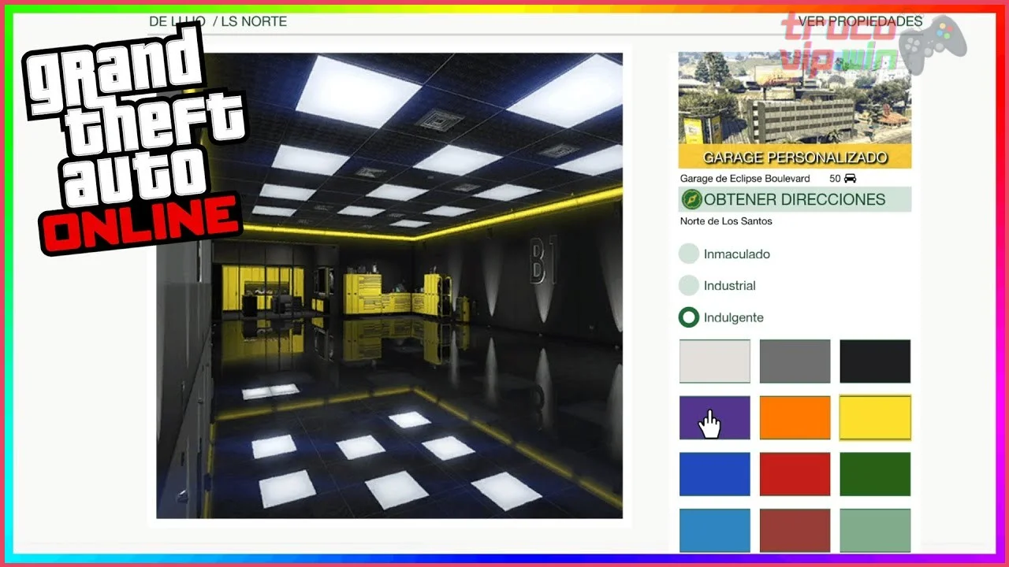The height and width of the screenshot is (567, 1009).
Task: Apply the maroon color swatch
Action: pyautogui.click(x=795, y=531)
